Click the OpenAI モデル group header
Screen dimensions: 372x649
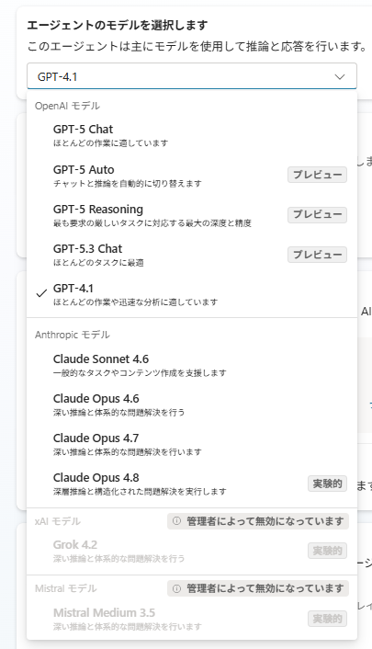[67, 106]
